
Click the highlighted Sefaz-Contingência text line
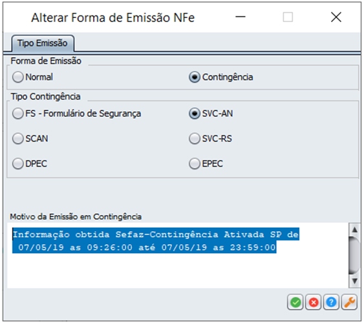click(x=156, y=234)
